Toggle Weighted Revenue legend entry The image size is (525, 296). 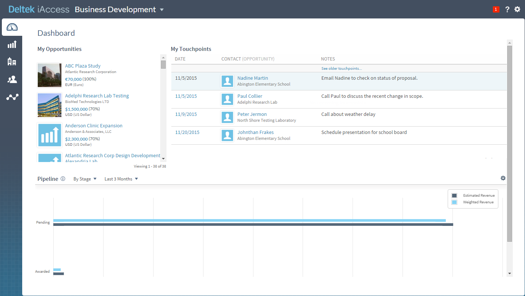pos(478,202)
